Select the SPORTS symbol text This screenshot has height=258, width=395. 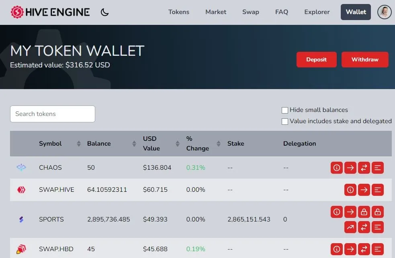(x=51, y=219)
